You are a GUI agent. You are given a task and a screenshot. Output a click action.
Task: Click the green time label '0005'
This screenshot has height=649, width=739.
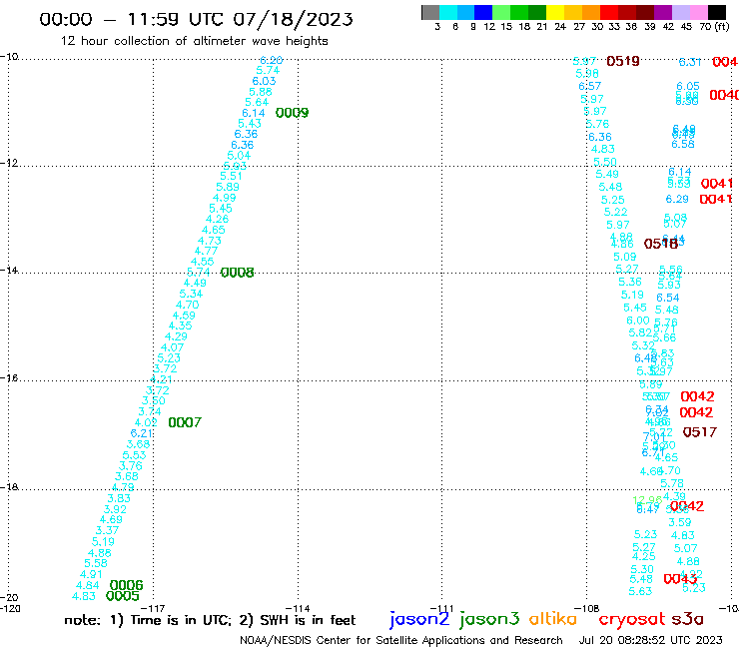[123, 596]
